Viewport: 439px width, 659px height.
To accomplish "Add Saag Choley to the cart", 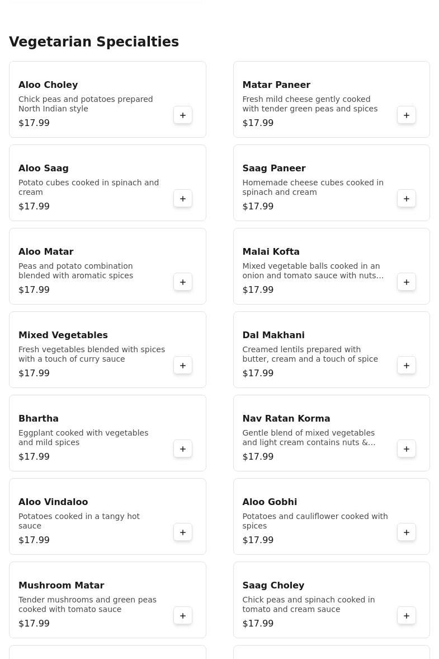I will (x=407, y=616).
